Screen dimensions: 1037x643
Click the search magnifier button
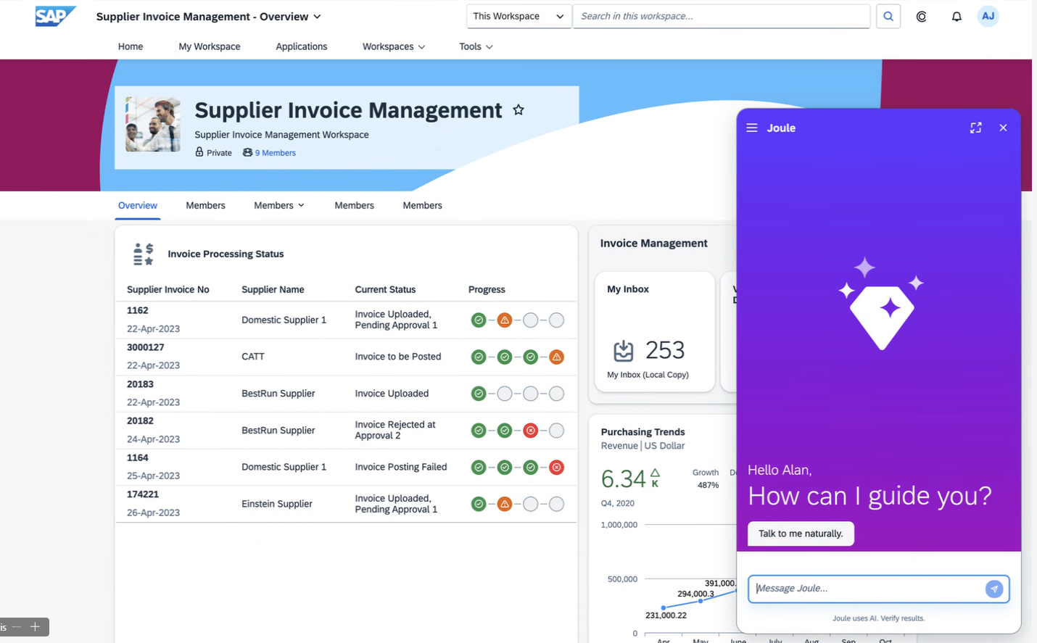tap(888, 16)
